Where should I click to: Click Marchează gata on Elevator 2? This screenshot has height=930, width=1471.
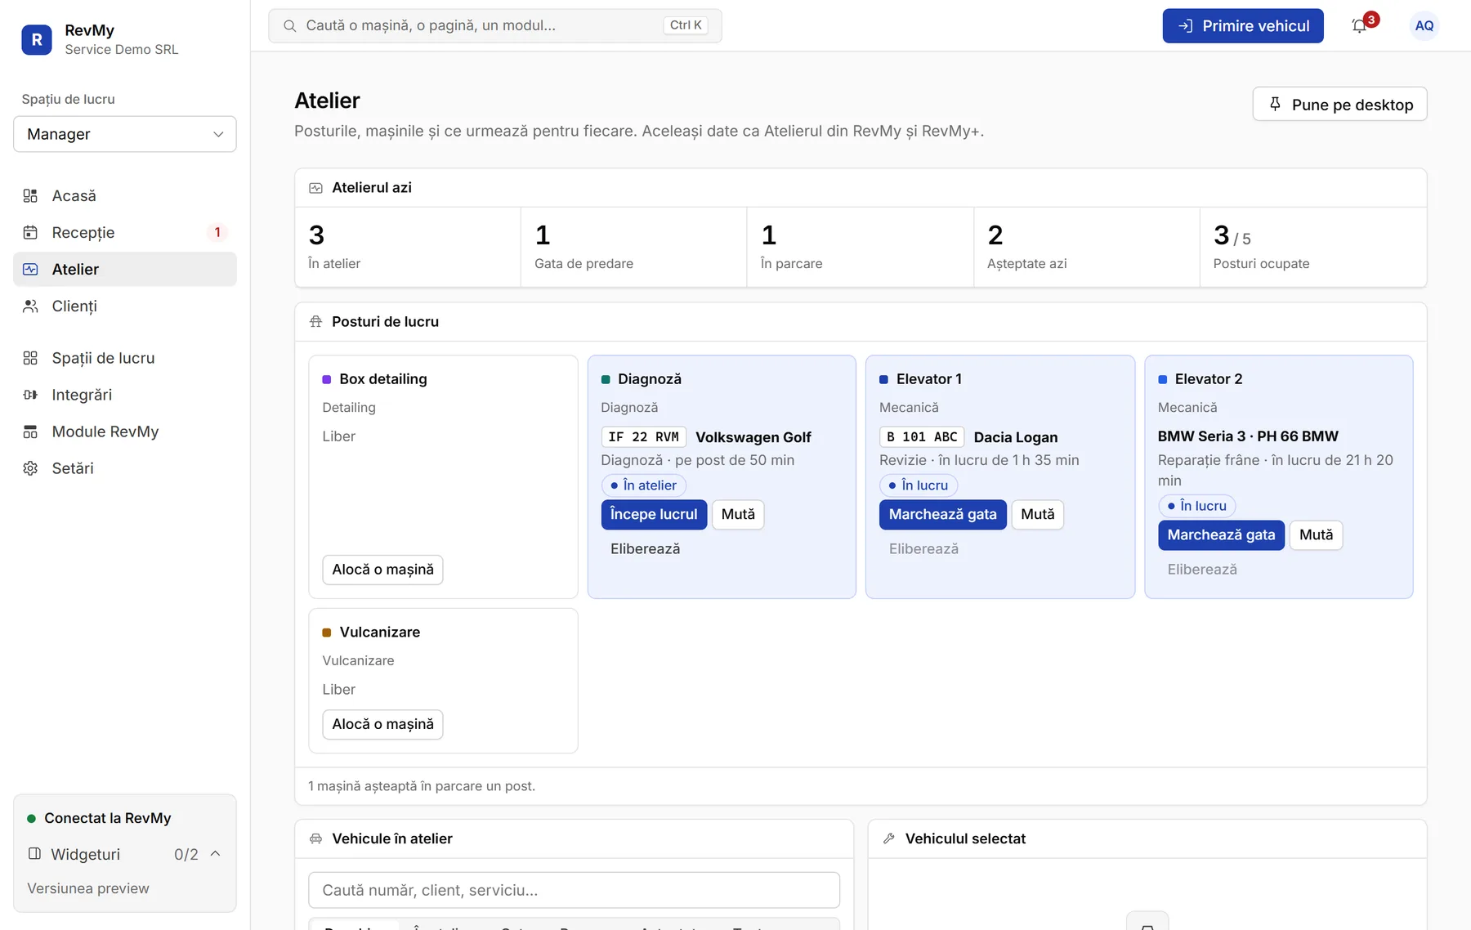click(x=1221, y=534)
